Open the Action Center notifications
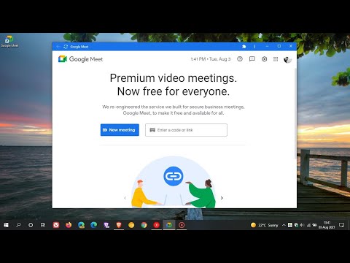This screenshot has height=263, width=350. point(341,225)
